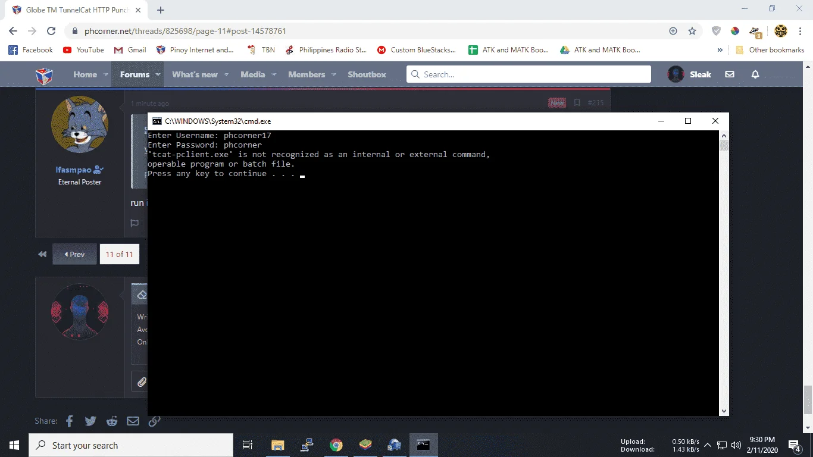Expand What's new dropdown arrow
Viewport: 813px width, 457px height.
226,75
